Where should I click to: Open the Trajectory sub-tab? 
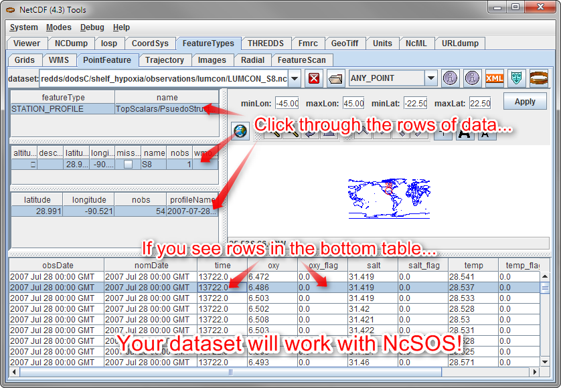[x=165, y=60]
